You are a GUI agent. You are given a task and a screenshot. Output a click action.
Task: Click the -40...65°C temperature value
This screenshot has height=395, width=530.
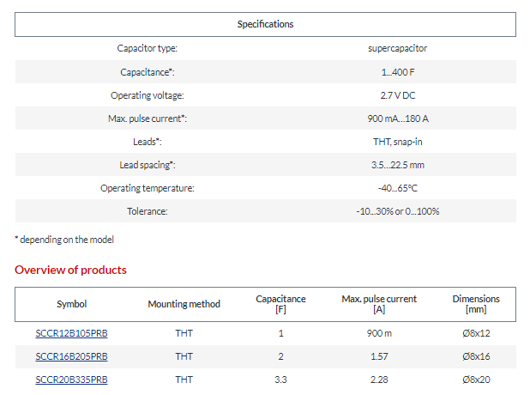pyautogui.click(x=398, y=188)
